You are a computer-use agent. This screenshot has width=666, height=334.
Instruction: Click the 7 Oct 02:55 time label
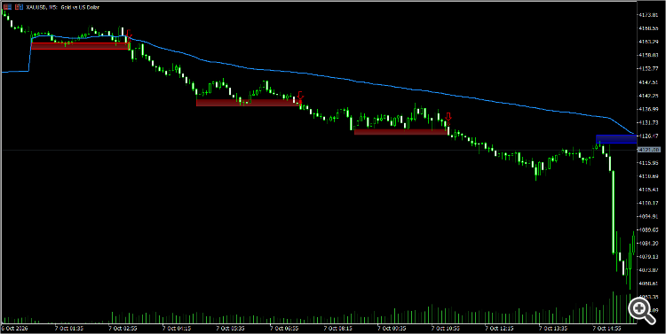coord(123,328)
